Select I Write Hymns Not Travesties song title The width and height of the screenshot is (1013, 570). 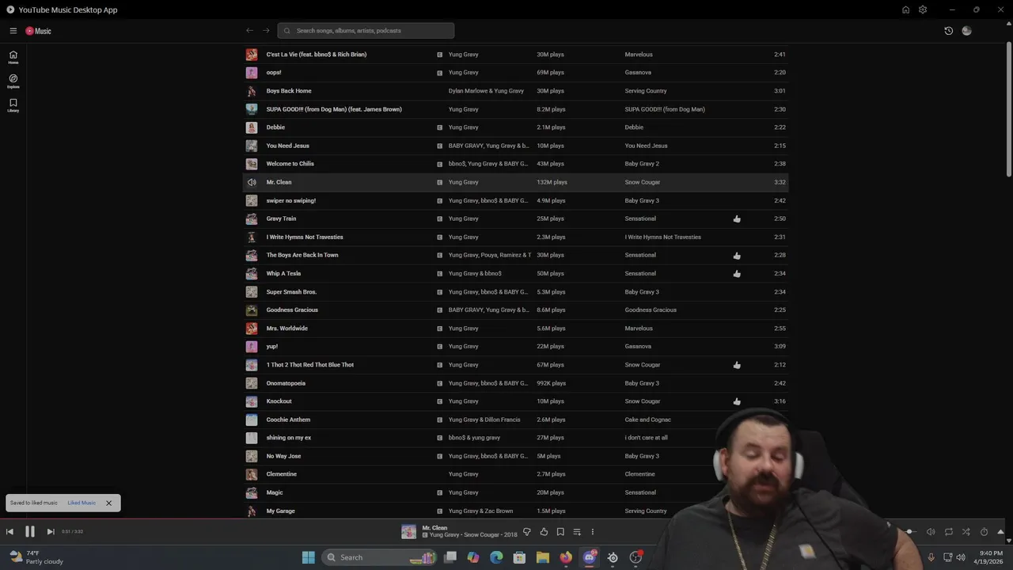pos(305,237)
